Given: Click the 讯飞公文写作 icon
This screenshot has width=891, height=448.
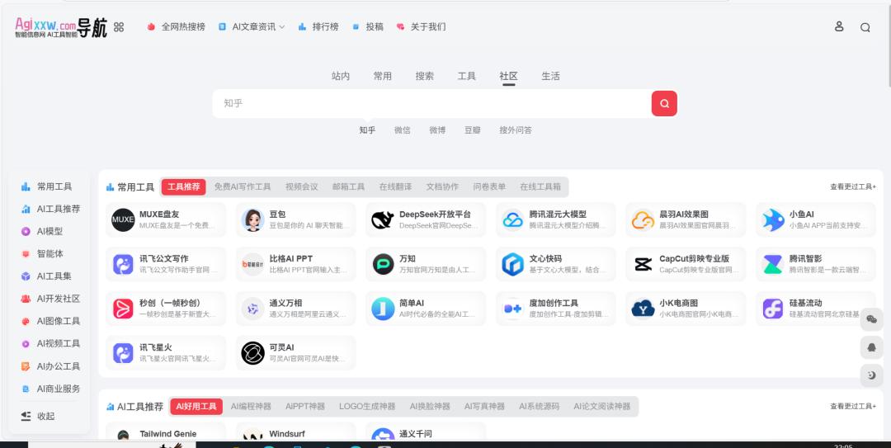Looking at the screenshot, I should [x=123, y=264].
